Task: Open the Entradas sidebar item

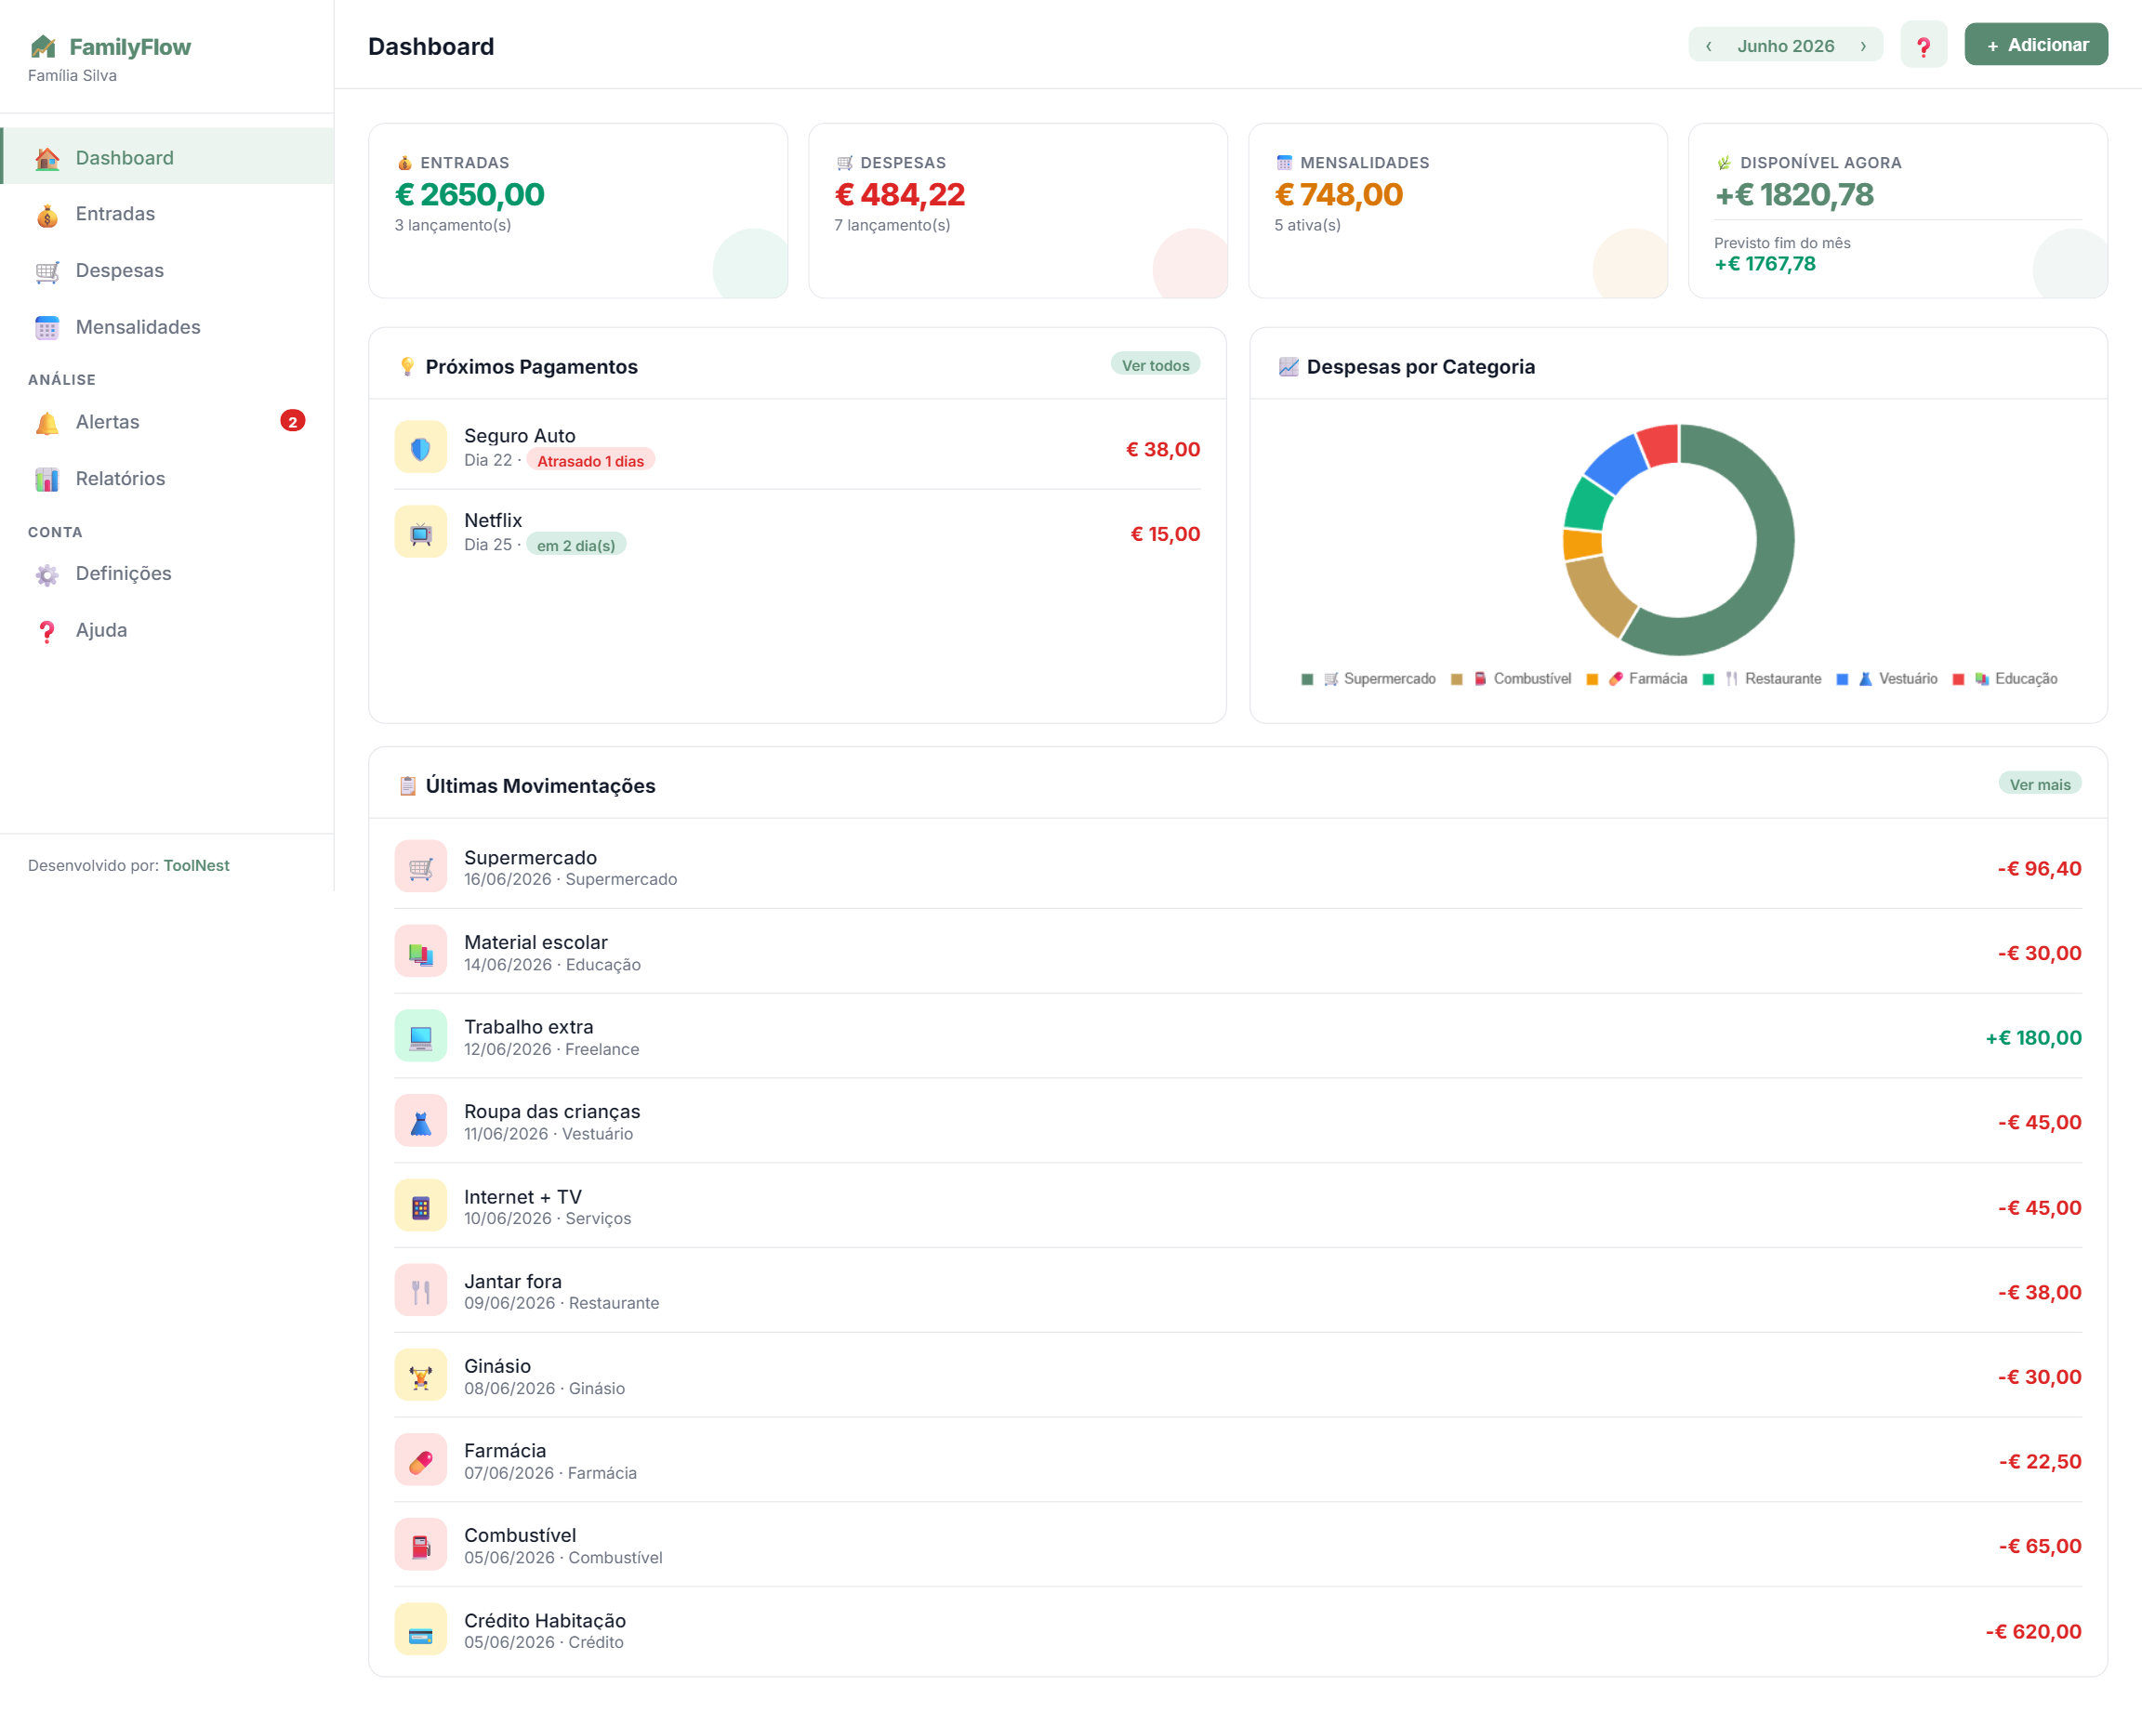Action: pos(167,214)
